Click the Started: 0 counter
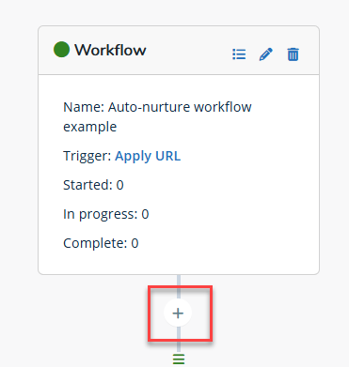This screenshot has height=367, width=349. (93, 185)
